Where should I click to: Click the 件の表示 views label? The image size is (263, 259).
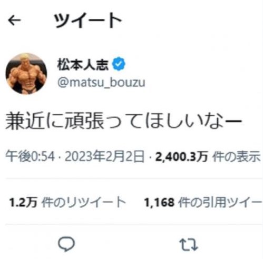coord(236,156)
